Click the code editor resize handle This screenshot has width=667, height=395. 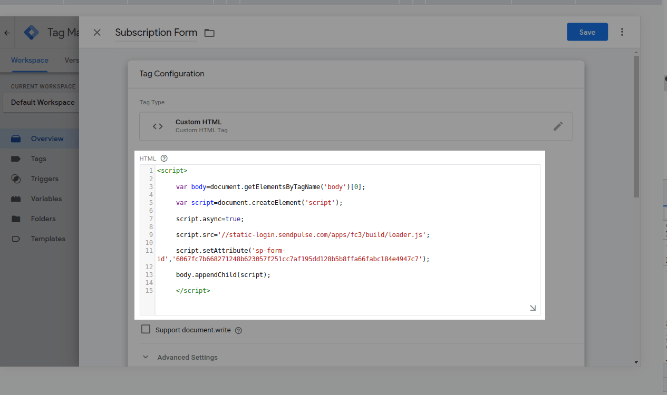coord(533,308)
